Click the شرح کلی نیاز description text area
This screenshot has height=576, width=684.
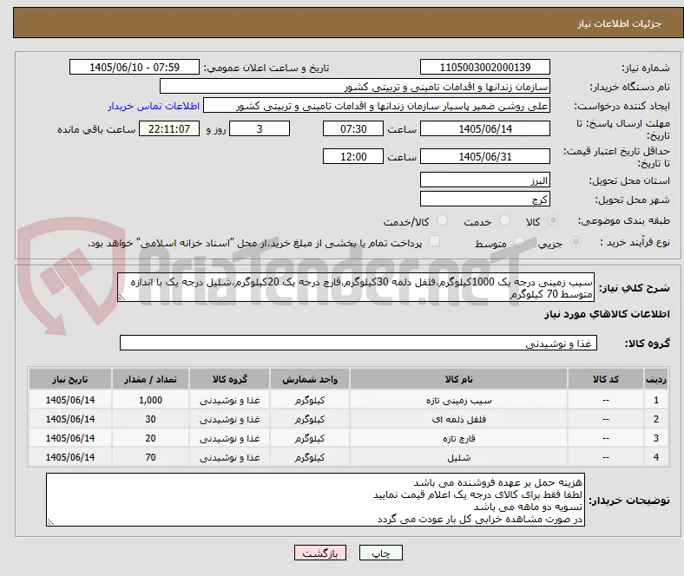tap(356, 287)
